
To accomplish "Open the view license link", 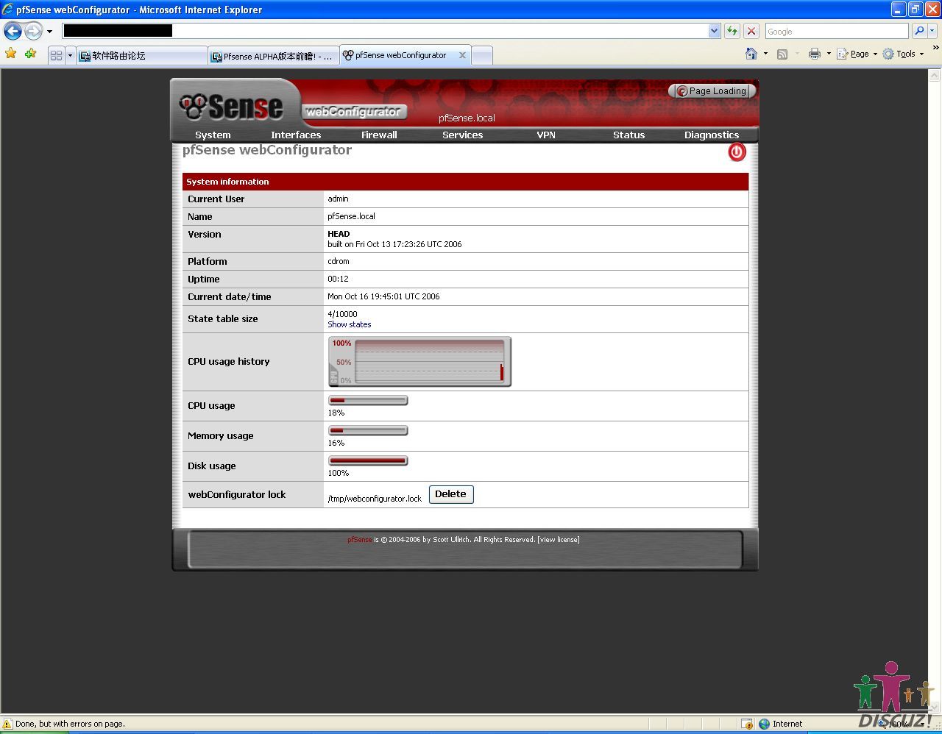I will pos(559,540).
